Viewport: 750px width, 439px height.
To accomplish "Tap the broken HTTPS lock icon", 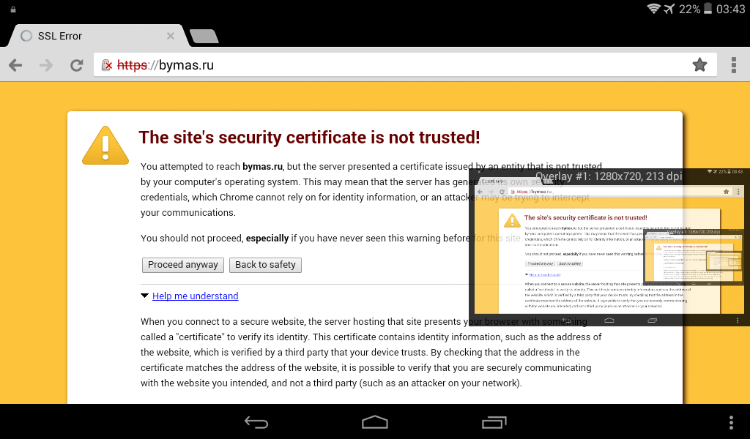I will 107,65.
